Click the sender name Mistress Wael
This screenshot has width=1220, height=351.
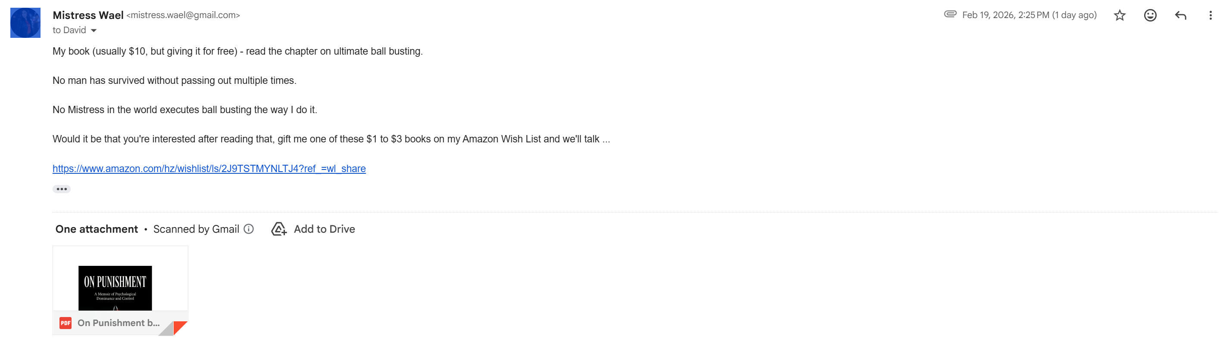point(88,15)
